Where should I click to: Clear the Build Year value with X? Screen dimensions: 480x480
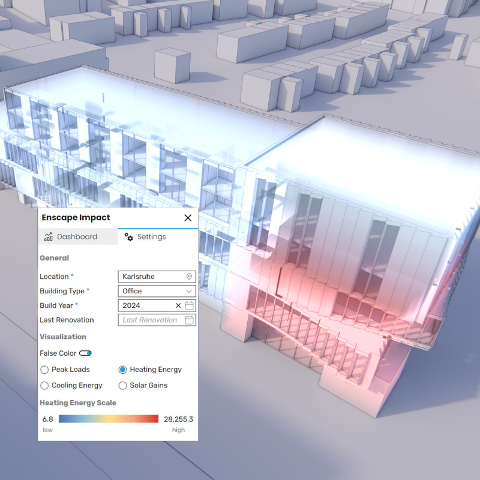[178, 305]
